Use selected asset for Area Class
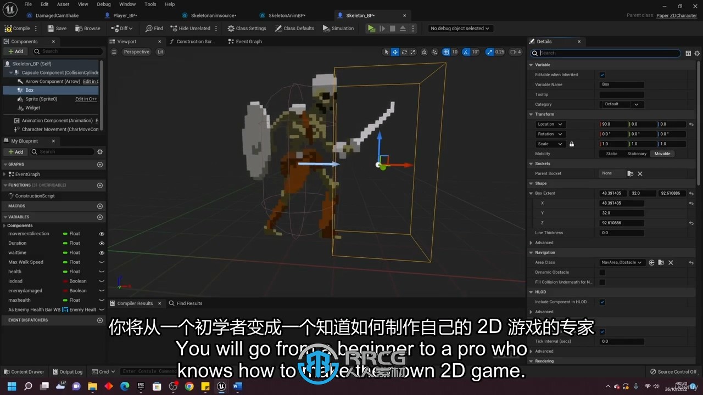Screen dimensions: 703x395 [x=651, y=262]
